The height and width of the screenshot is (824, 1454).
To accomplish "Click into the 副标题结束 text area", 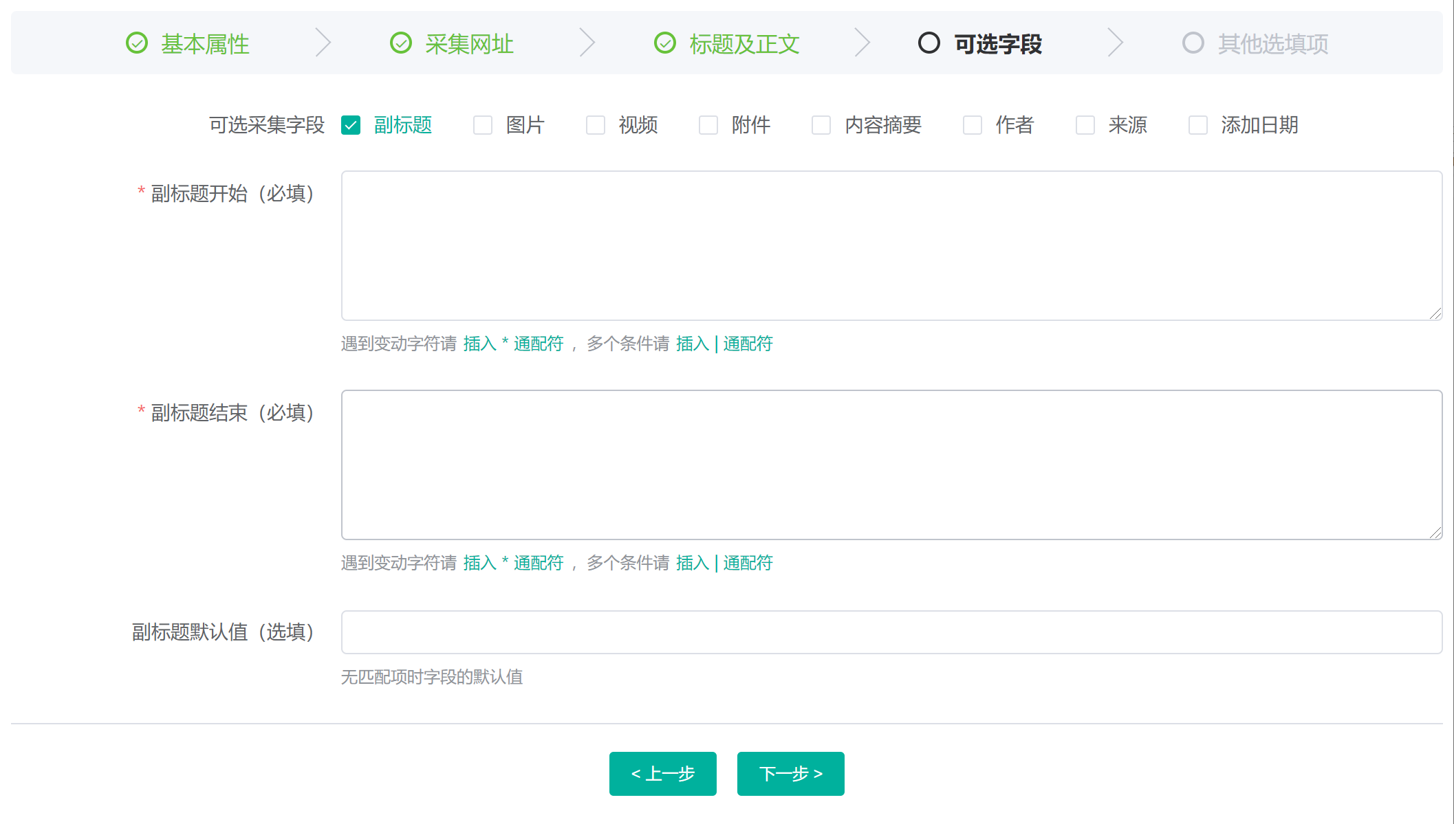I will coord(891,465).
